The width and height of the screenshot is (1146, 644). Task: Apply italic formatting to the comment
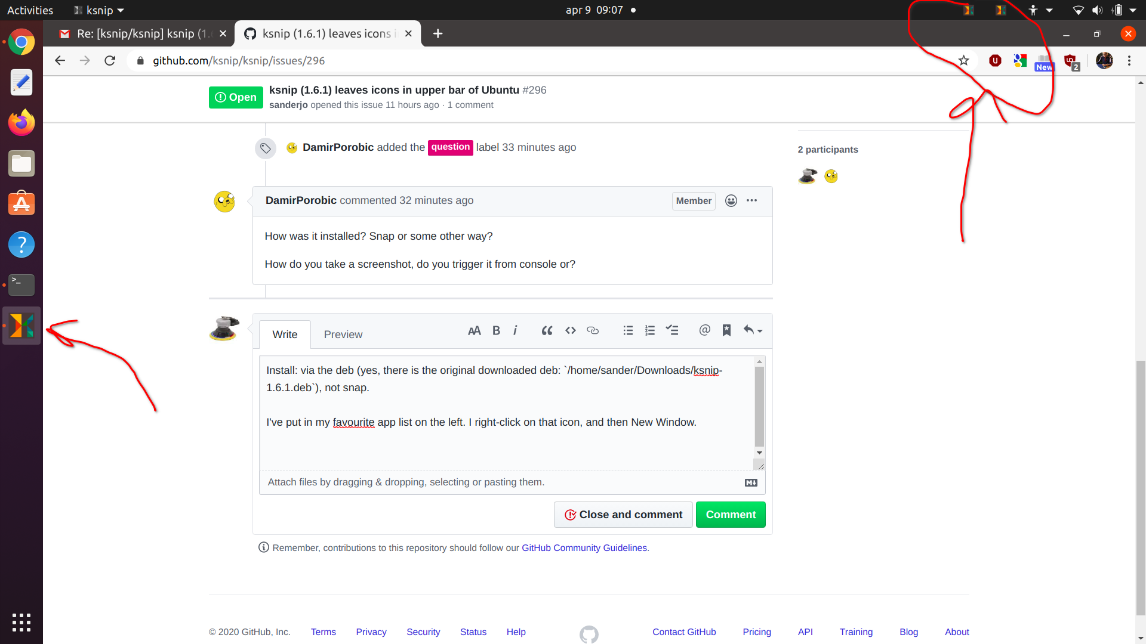coord(515,330)
